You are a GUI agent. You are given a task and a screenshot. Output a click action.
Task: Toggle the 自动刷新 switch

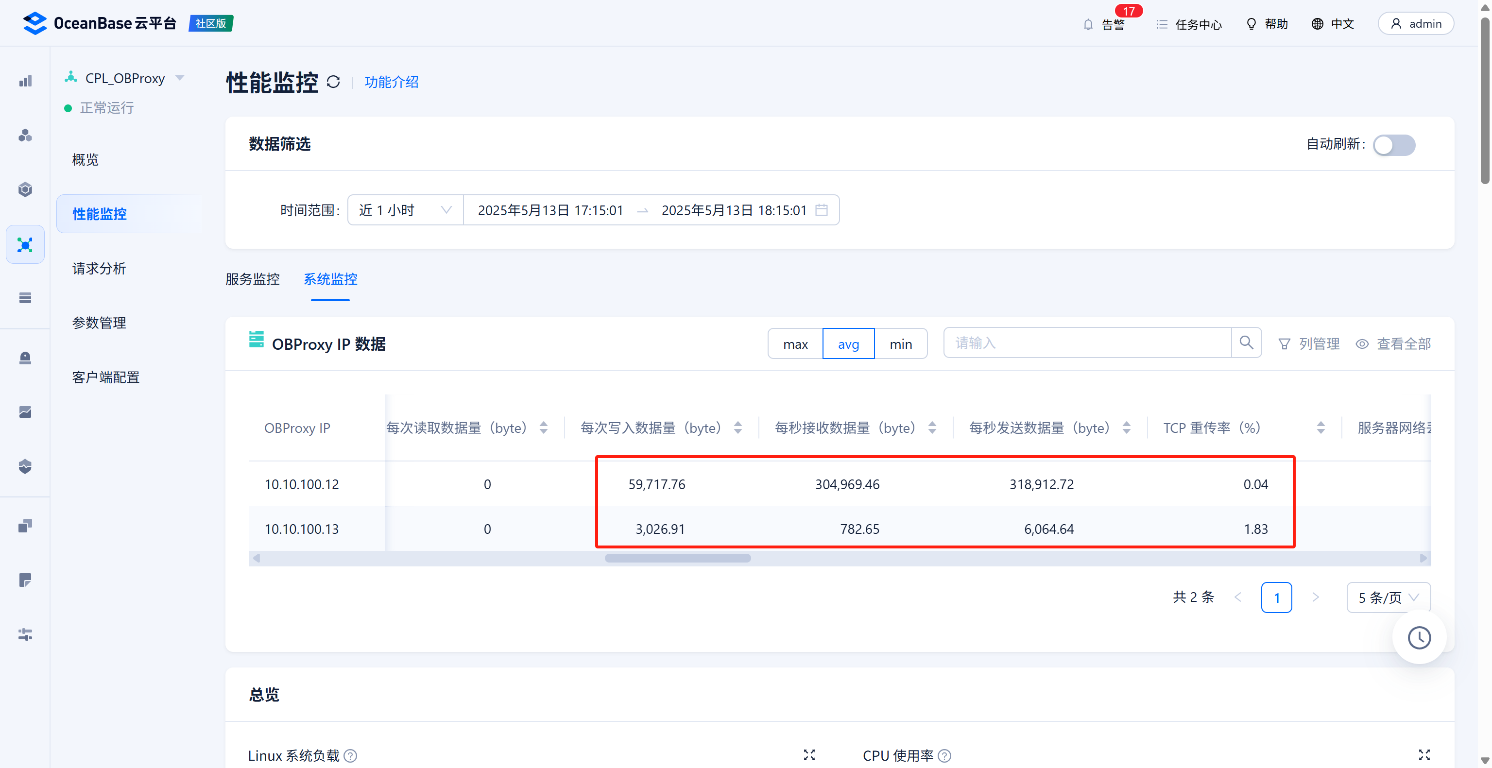pos(1394,145)
